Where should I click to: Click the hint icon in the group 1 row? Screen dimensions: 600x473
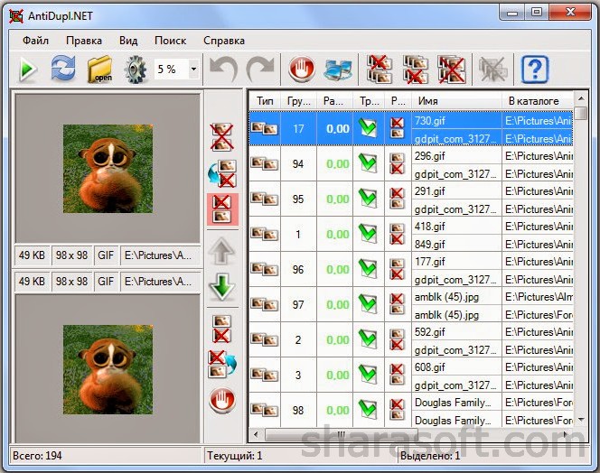coord(398,234)
